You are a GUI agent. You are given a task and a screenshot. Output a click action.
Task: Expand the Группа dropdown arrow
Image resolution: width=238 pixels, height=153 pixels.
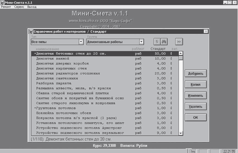(x=141, y=42)
